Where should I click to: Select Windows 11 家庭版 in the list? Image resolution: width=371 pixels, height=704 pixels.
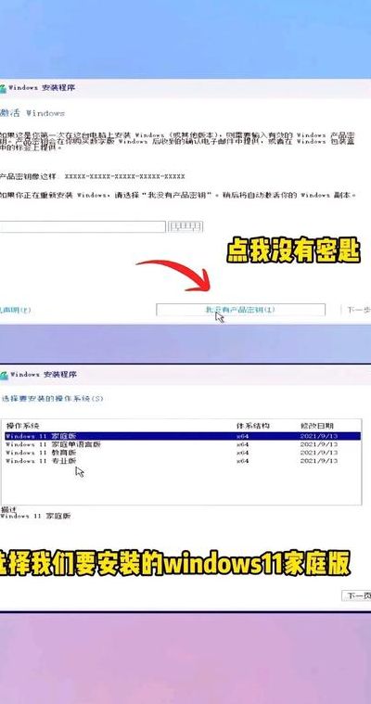tap(183, 436)
